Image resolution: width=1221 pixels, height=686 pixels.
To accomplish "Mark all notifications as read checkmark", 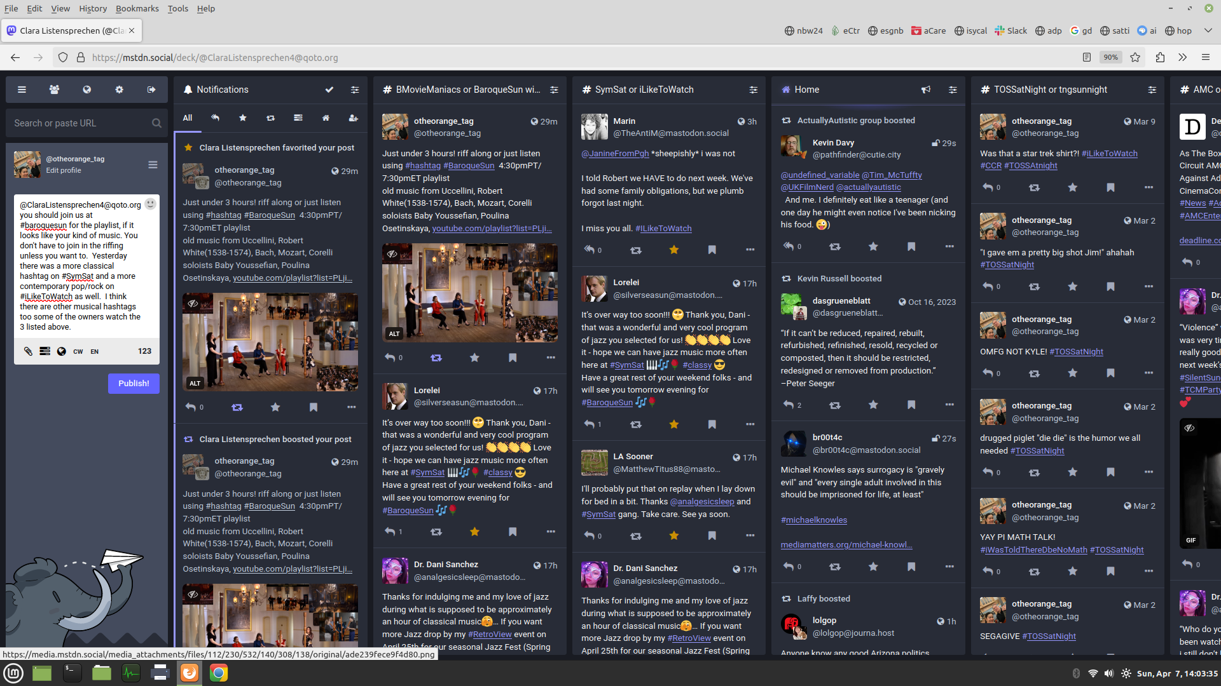I will (329, 90).
